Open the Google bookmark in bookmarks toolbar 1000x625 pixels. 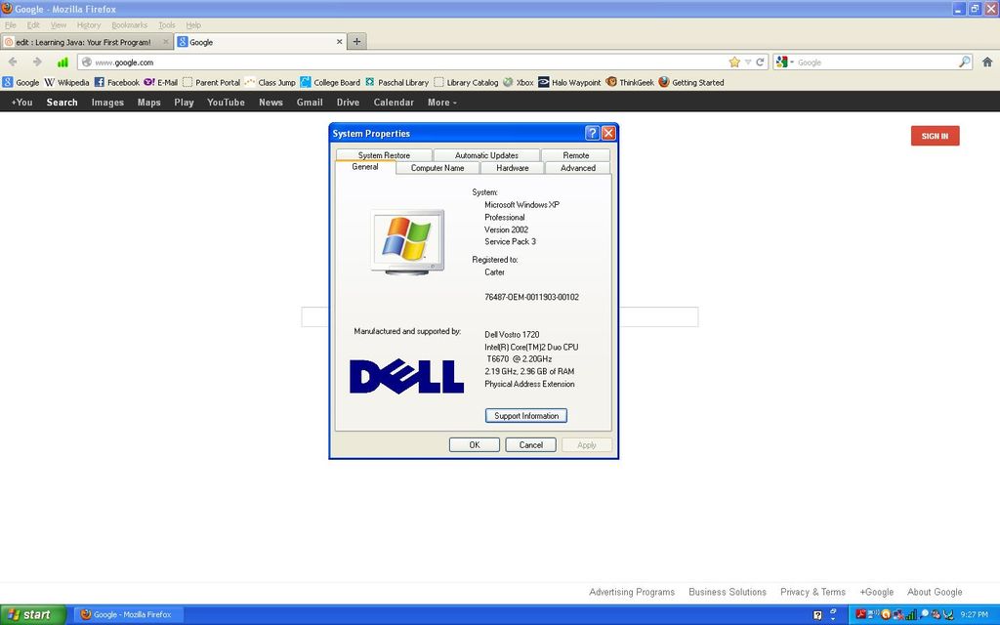pyautogui.click(x=21, y=82)
